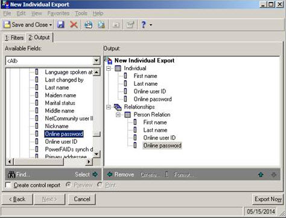286x218 pixels.
Task: Click Available Fields scroll up arrow
Action: 97,72
